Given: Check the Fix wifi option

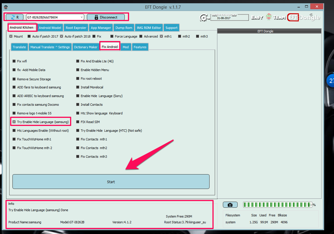Looking at the screenshot, I should coord(14,61).
